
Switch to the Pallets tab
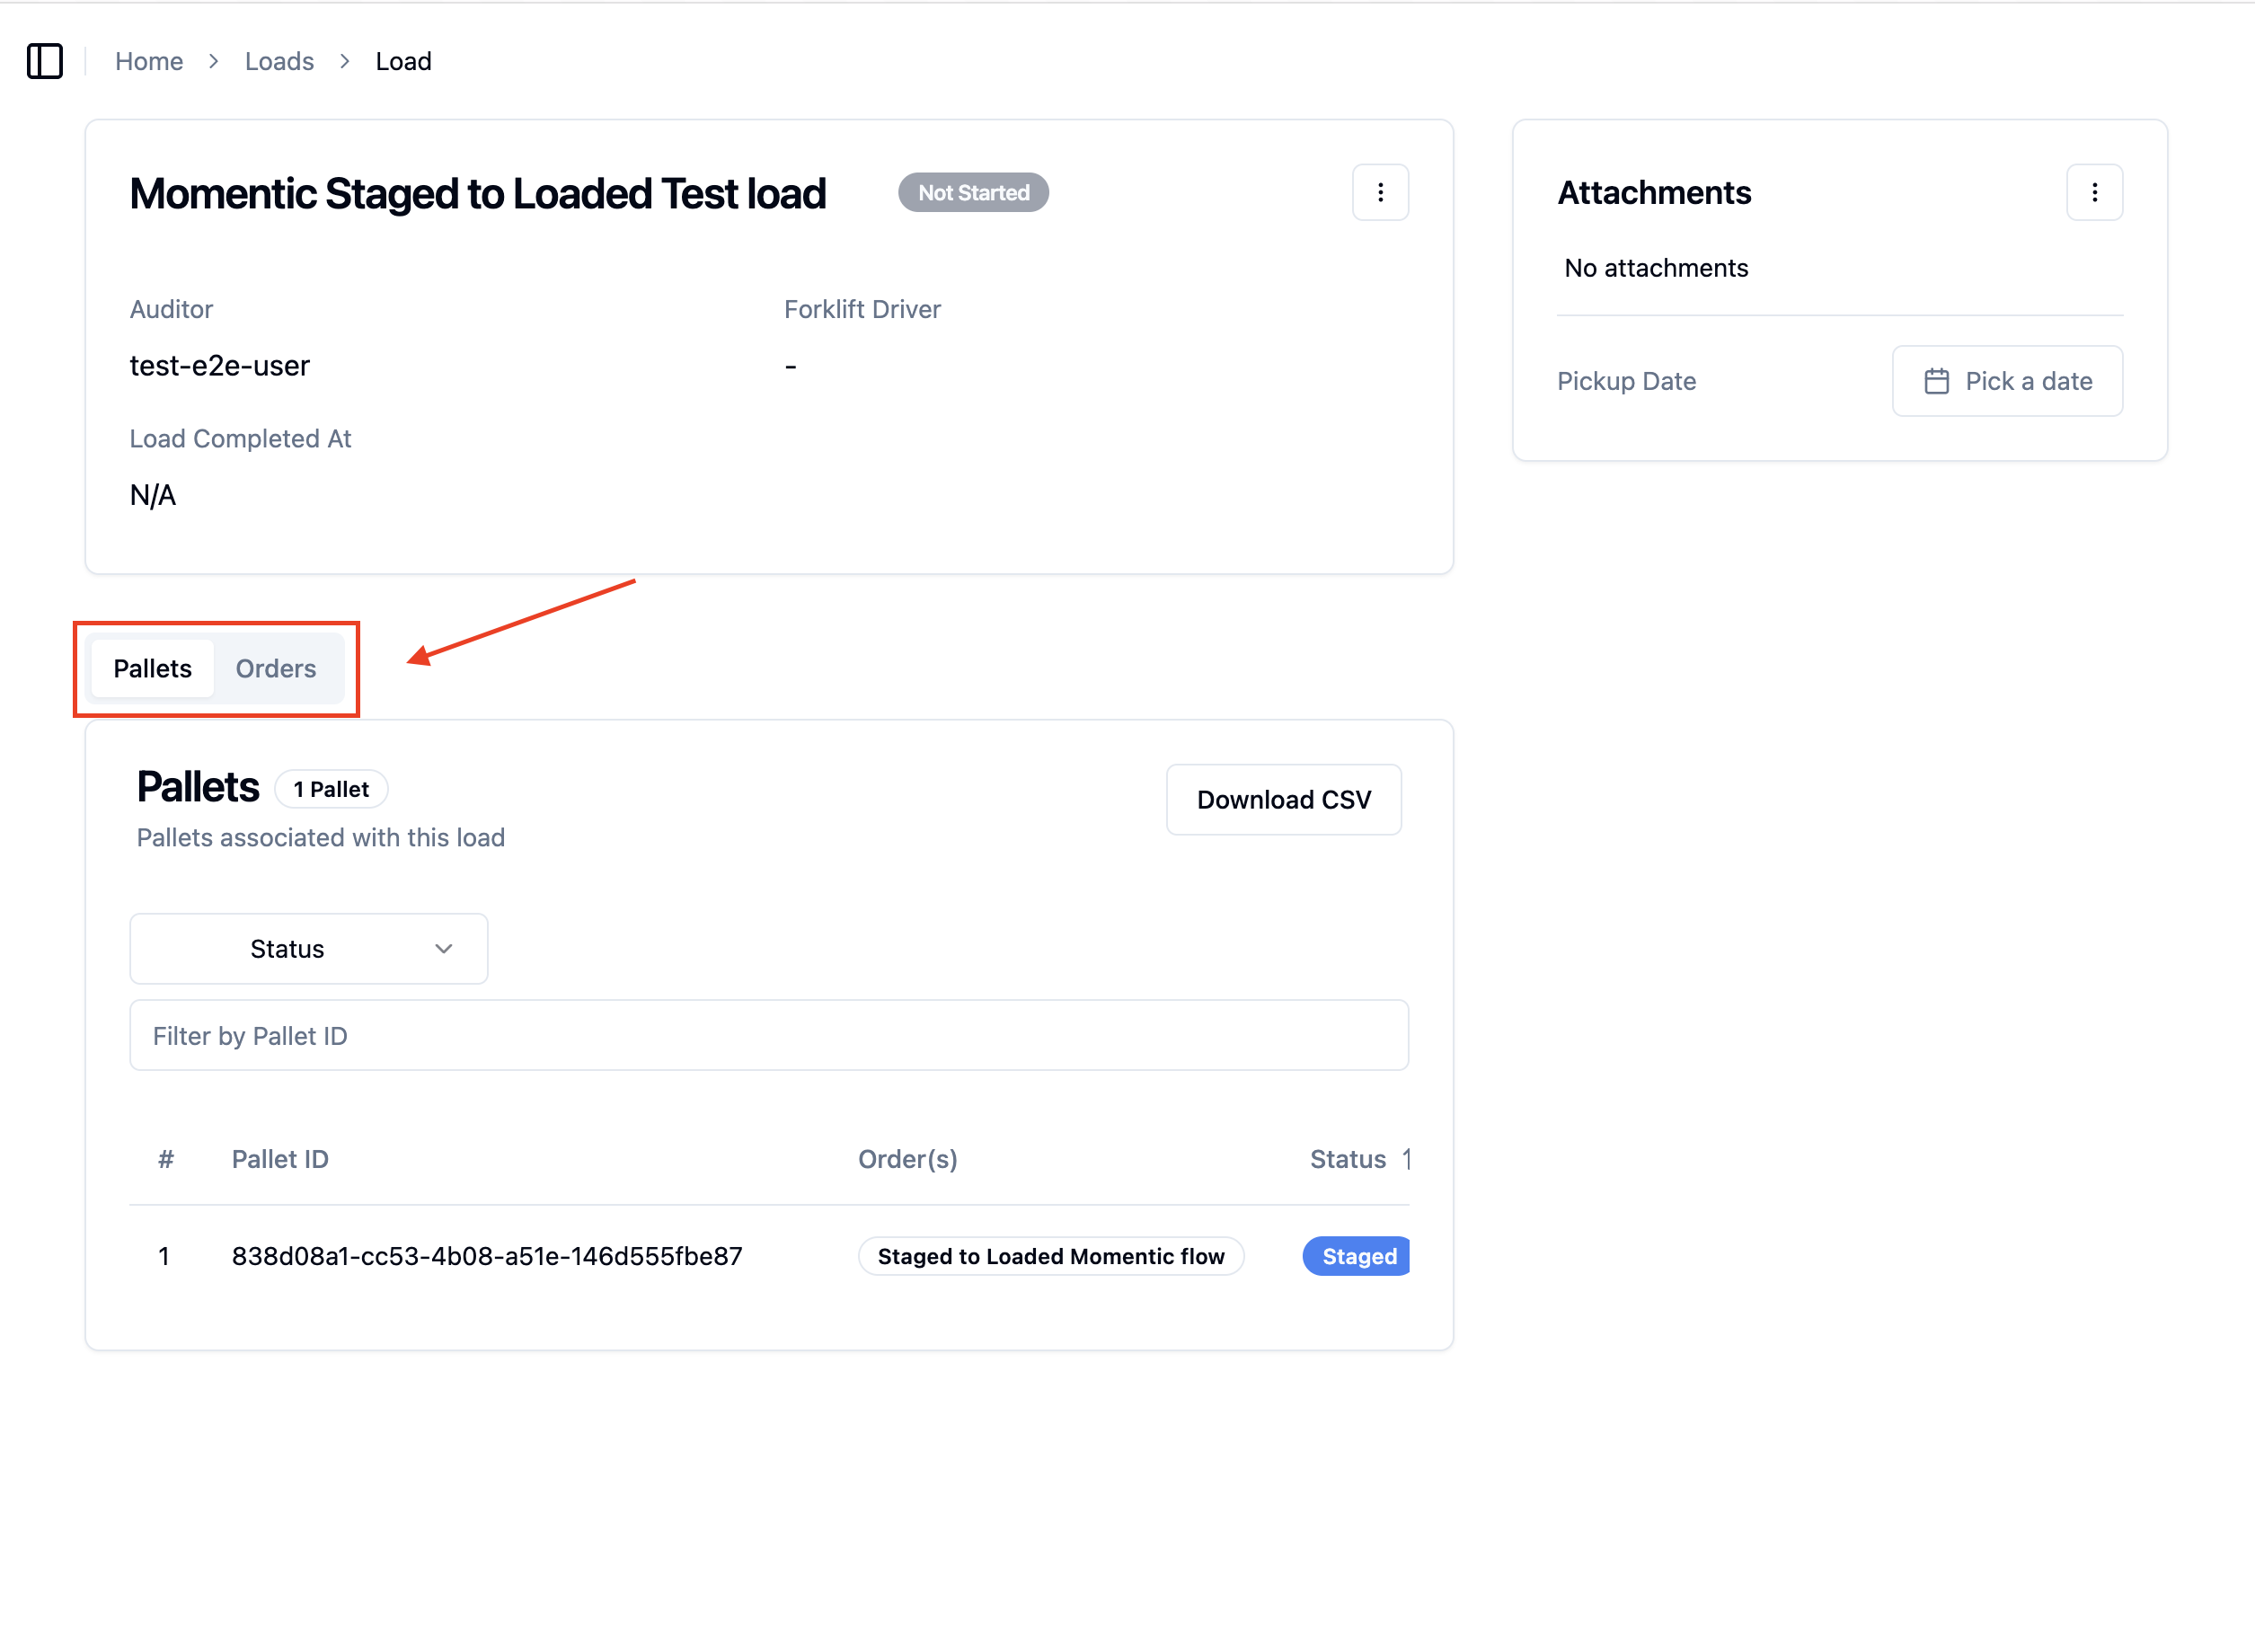click(152, 668)
